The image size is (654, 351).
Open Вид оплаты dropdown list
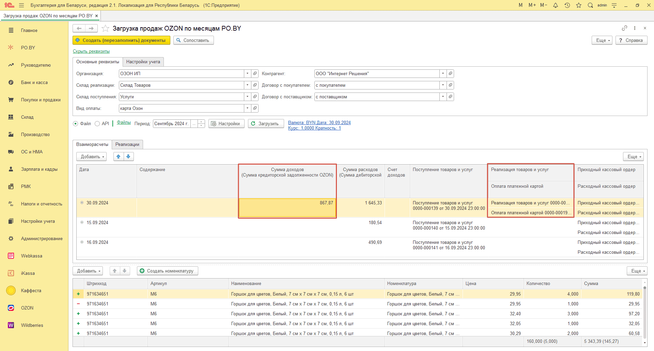(x=247, y=108)
